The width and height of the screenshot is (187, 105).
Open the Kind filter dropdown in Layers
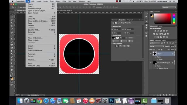coord(155,43)
